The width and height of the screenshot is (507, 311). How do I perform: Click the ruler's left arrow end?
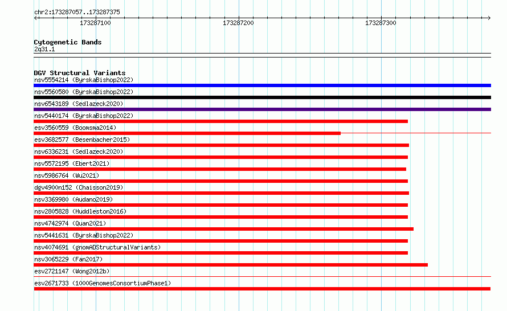tap(35, 18)
